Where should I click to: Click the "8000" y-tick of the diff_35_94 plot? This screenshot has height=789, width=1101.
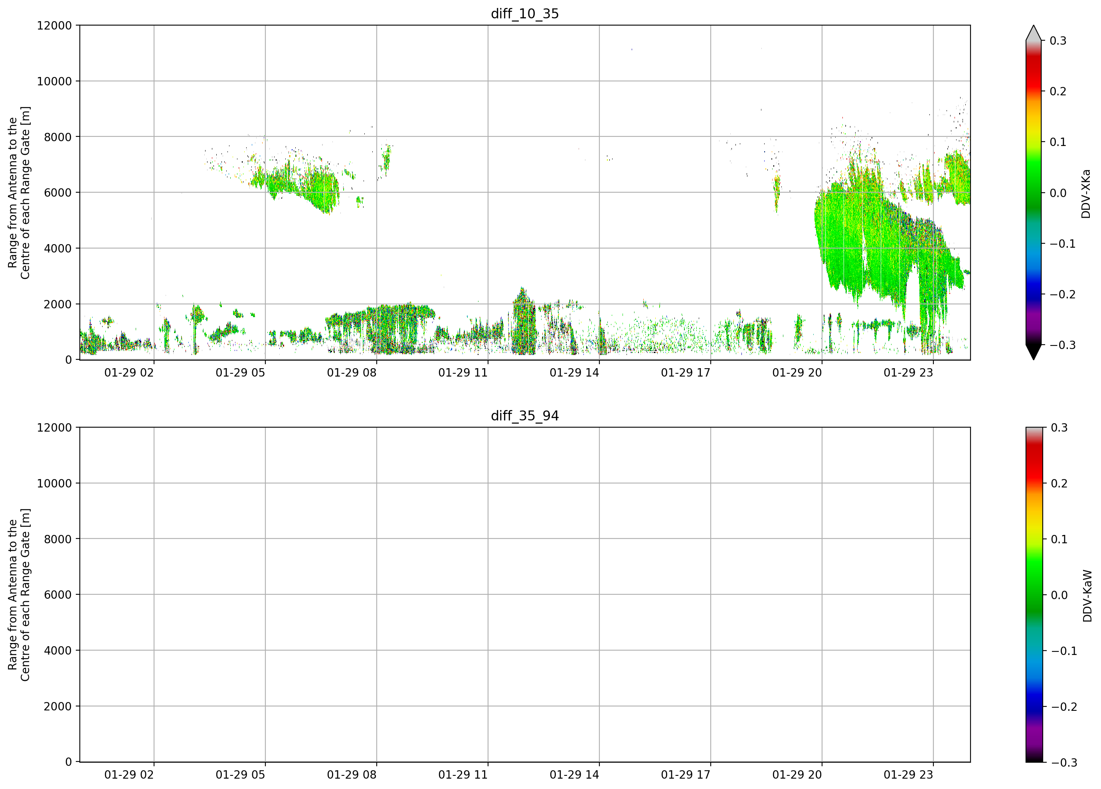point(58,539)
